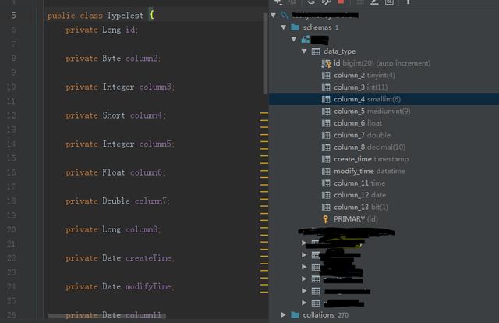The height and width of the screenshot is (323, 499).
Task: Click the column icon beside modify_time datetime
Action: [326, 172]
